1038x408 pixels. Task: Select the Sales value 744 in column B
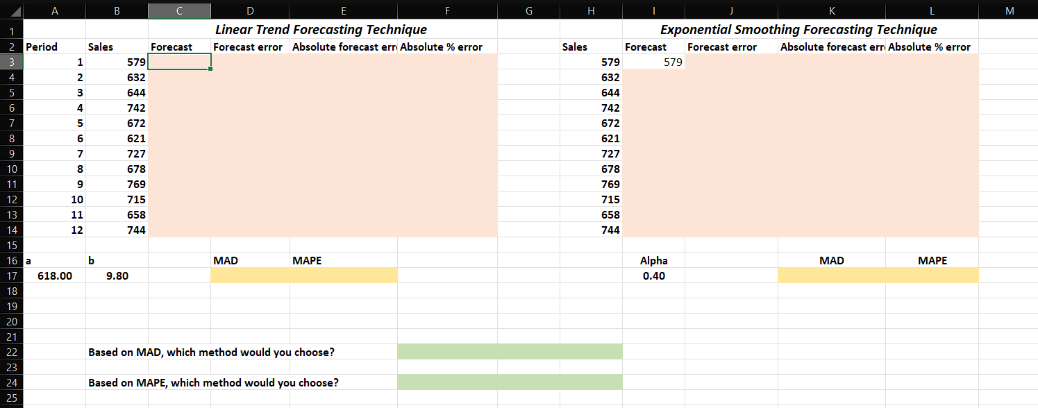tap(116, 230)
